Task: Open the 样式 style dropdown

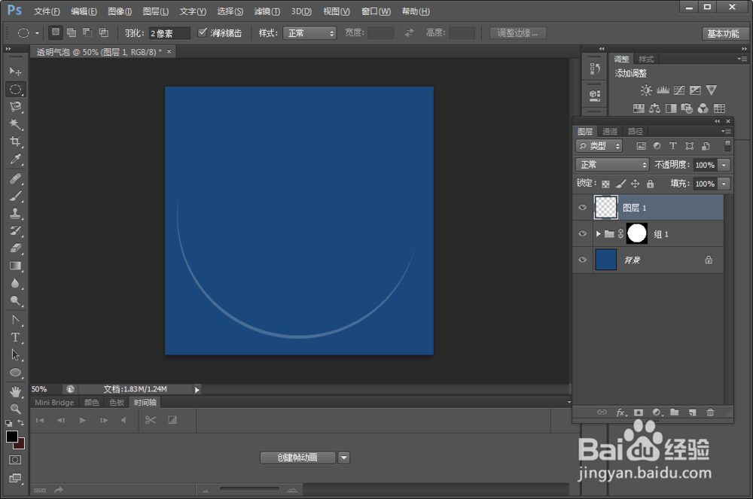Action: pyautogui.click(x=309, y=33)
